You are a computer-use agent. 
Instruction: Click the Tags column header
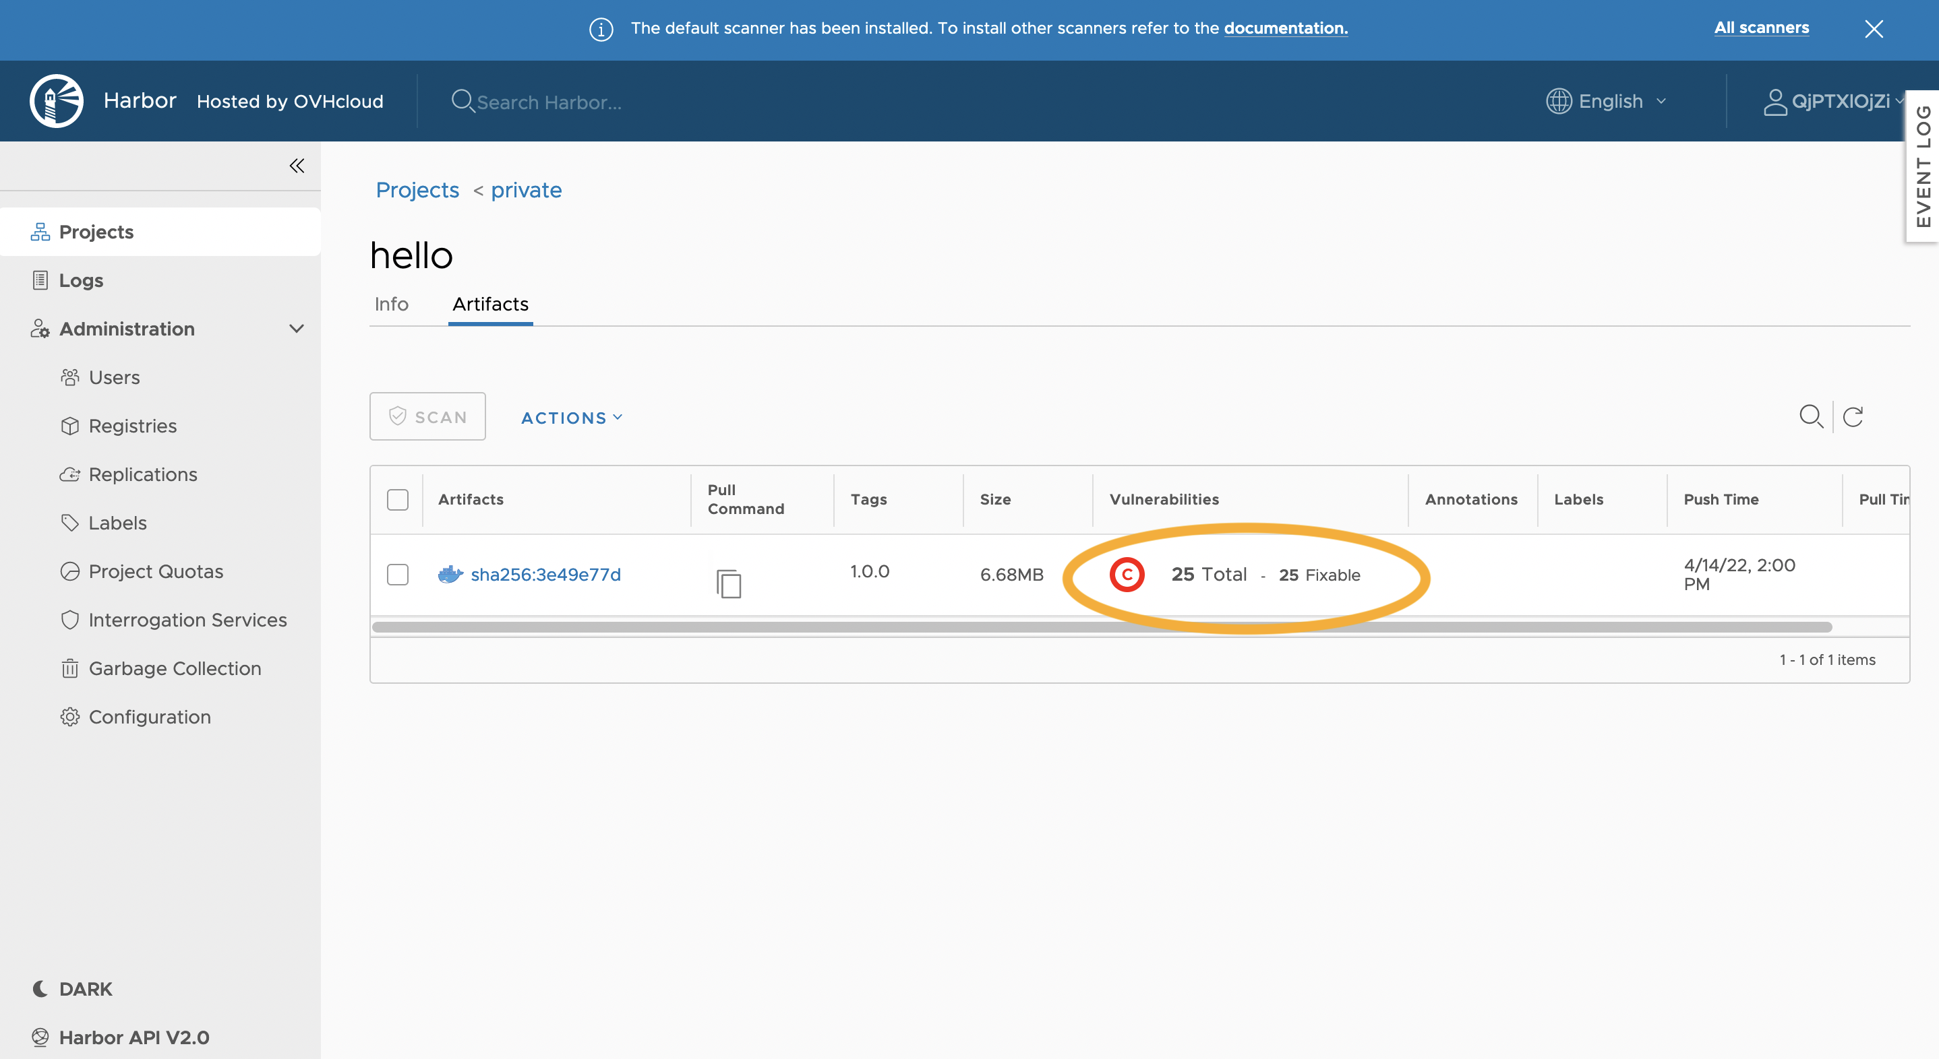click(x=868, y=499)
